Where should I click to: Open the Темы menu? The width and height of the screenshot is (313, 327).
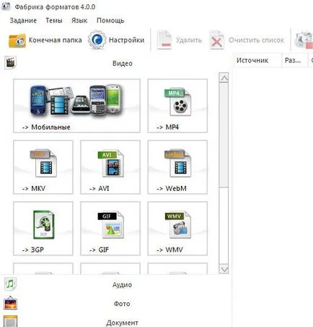[x=54, y=20]
